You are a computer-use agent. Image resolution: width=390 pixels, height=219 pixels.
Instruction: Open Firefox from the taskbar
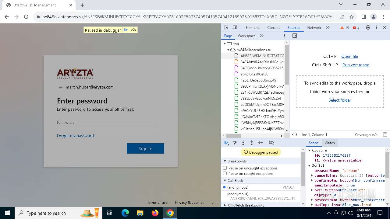tap(155, 213)
